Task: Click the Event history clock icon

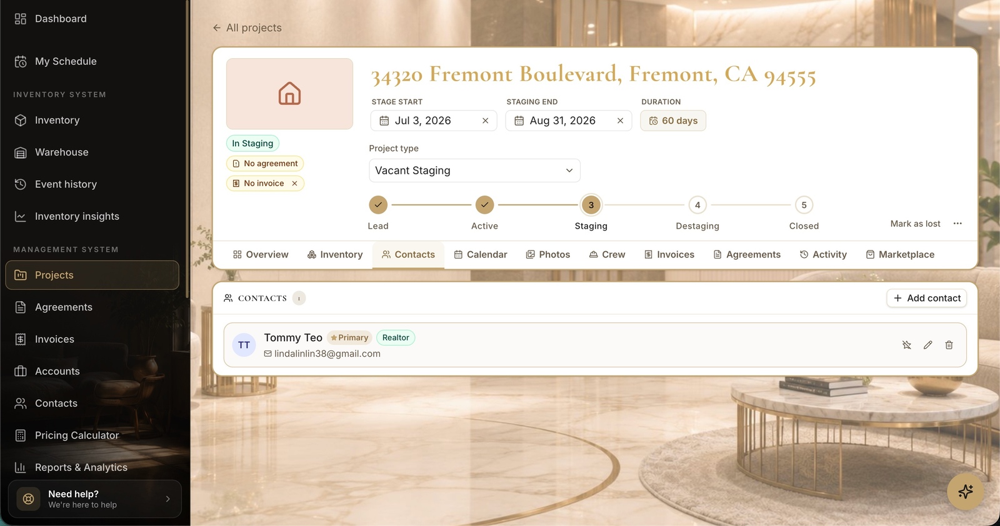Action: coord(21,184)
